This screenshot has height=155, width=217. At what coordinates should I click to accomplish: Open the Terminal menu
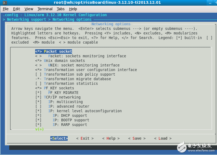coord(45,9)
